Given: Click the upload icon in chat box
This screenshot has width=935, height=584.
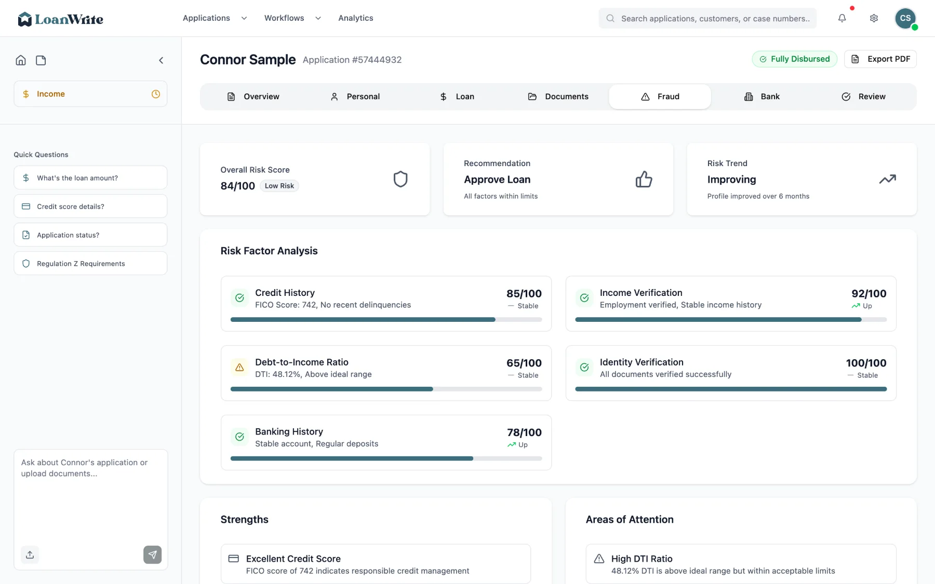Looking at the screenshot, I should [30, 554].
